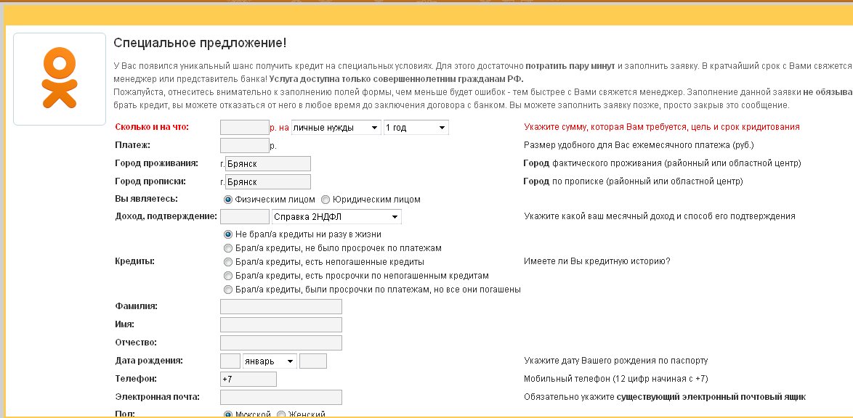This screenshot has height=418, width=853.
Task: Click the "Фамилия" surname input field
Action: pyautogui.click(x=281, y=306)
